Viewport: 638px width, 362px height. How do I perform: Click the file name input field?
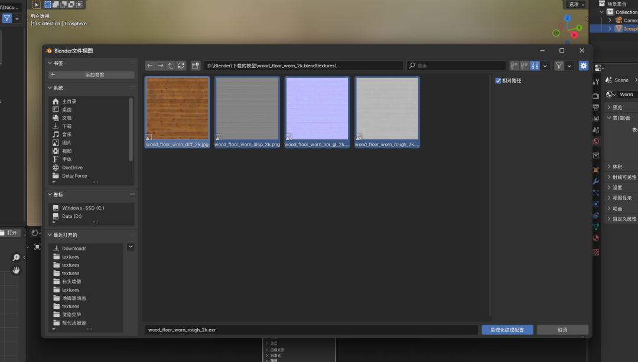click(x=311, y=330)
